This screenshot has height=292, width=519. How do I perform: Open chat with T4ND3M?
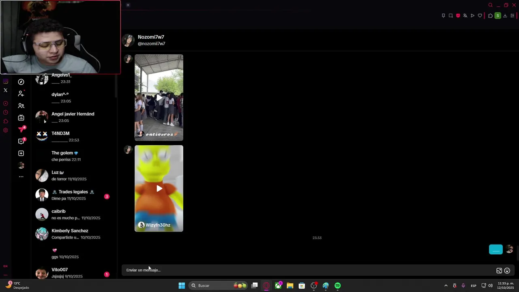[x=74, y=137]
